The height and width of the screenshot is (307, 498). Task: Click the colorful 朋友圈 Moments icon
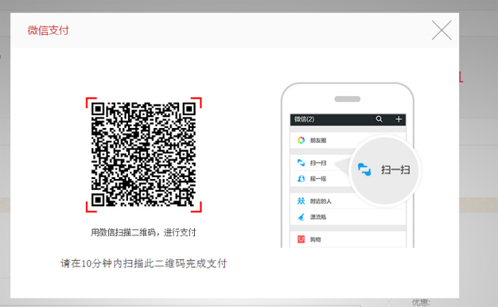[x=301, y=140]
